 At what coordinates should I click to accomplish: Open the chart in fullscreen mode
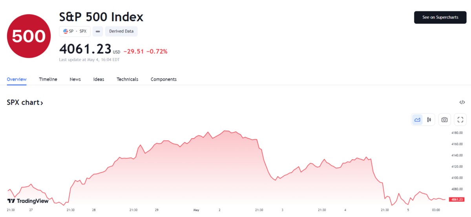click(460, 120)
